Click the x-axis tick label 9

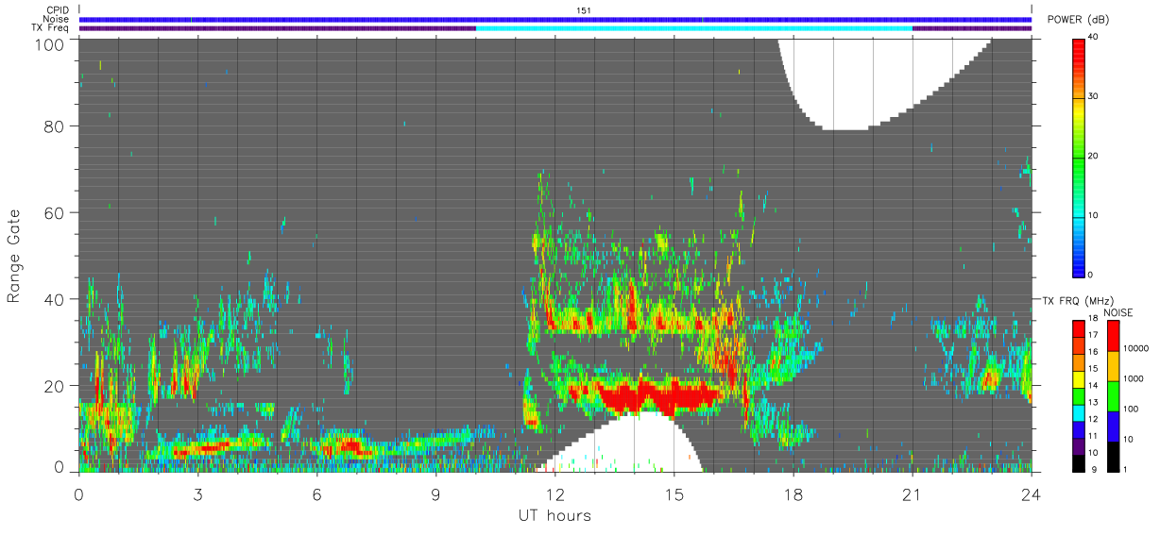click(435, 493)
